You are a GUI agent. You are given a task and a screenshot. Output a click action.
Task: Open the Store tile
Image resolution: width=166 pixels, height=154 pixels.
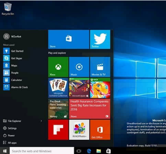click(69, 39)
